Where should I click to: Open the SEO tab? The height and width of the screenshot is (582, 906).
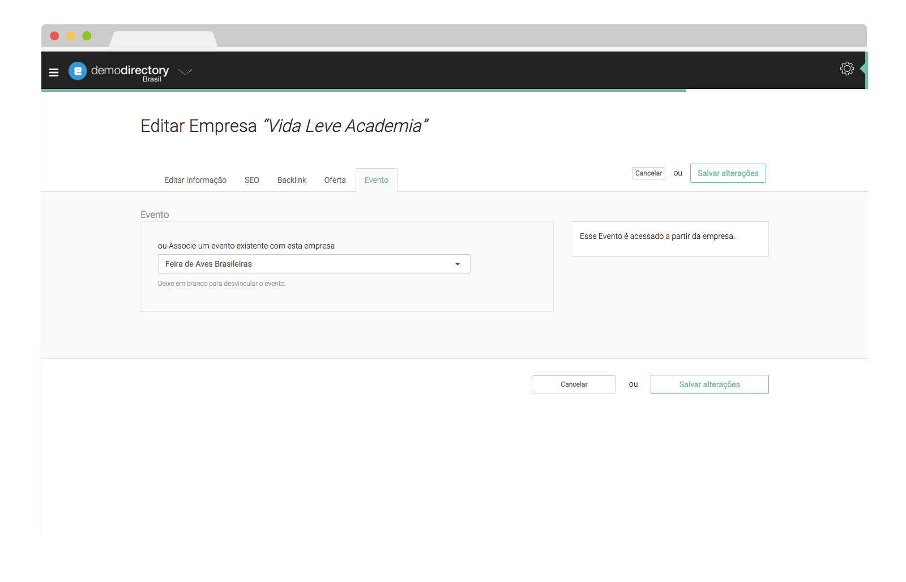[251, 180]
